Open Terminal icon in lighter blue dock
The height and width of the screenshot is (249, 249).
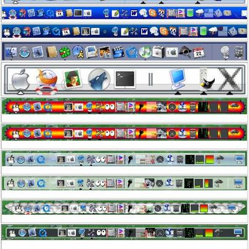78,13
